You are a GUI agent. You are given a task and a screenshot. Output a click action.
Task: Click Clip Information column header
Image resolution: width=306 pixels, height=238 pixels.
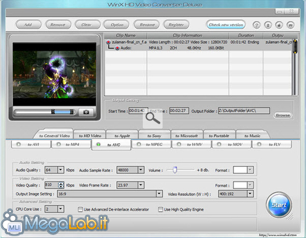point(188,35)
